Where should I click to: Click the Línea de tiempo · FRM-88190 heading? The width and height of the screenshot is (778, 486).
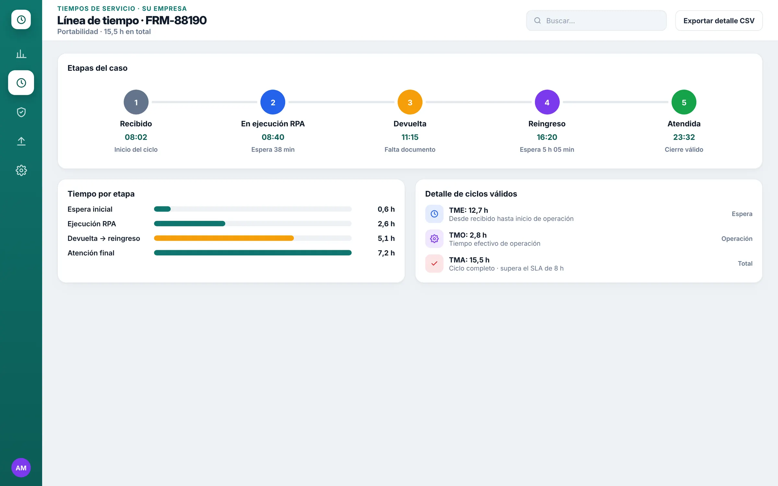[132, 20]
